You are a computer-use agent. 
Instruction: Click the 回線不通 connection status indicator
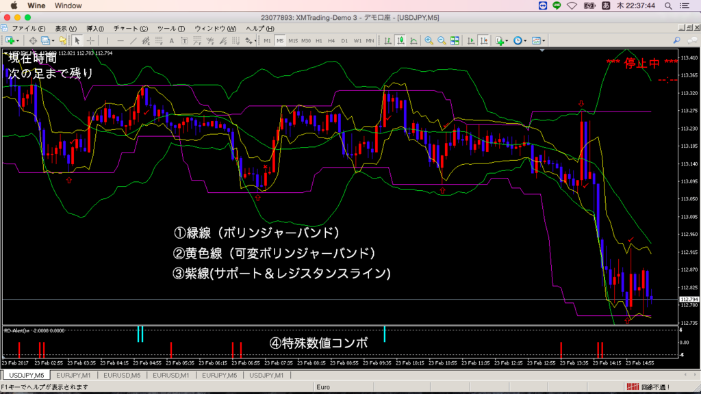[x=648, y=387]
